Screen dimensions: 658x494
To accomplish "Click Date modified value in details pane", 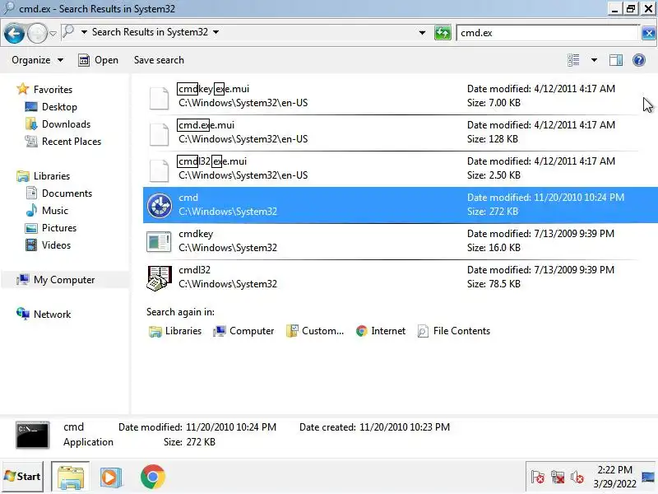I will (x=231, y=427).
